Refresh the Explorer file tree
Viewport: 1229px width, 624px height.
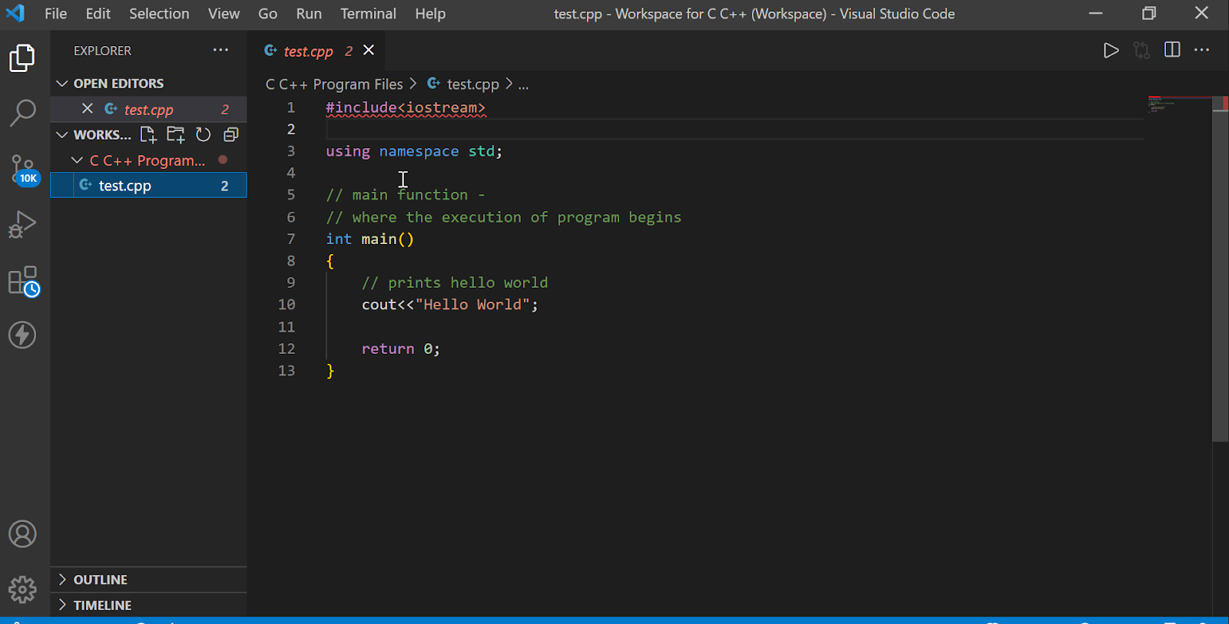203,135
